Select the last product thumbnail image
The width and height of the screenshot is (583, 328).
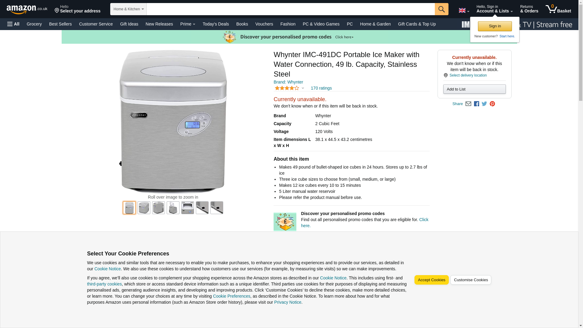[x=217, y=208]
